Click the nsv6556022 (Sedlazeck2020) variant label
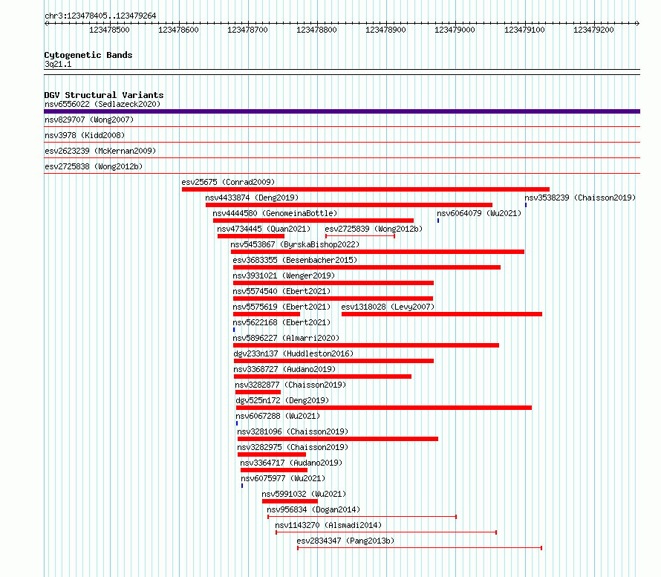661x577 pixels. (102, 104)
